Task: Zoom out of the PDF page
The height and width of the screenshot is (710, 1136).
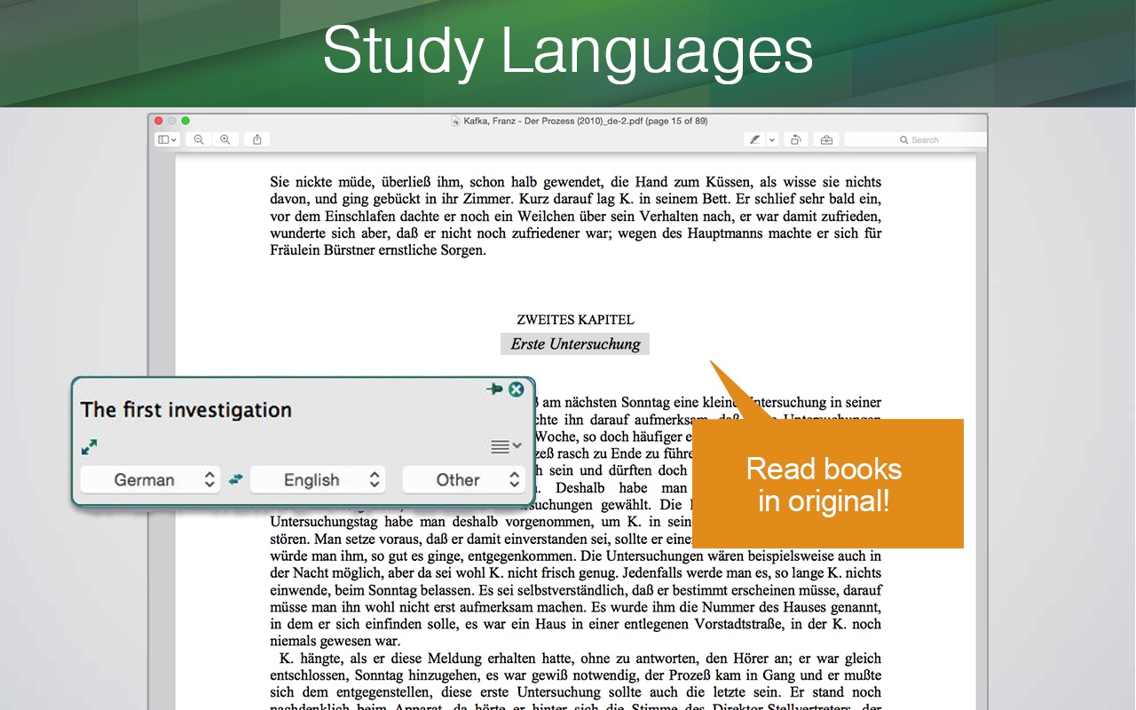Action: 199,139
